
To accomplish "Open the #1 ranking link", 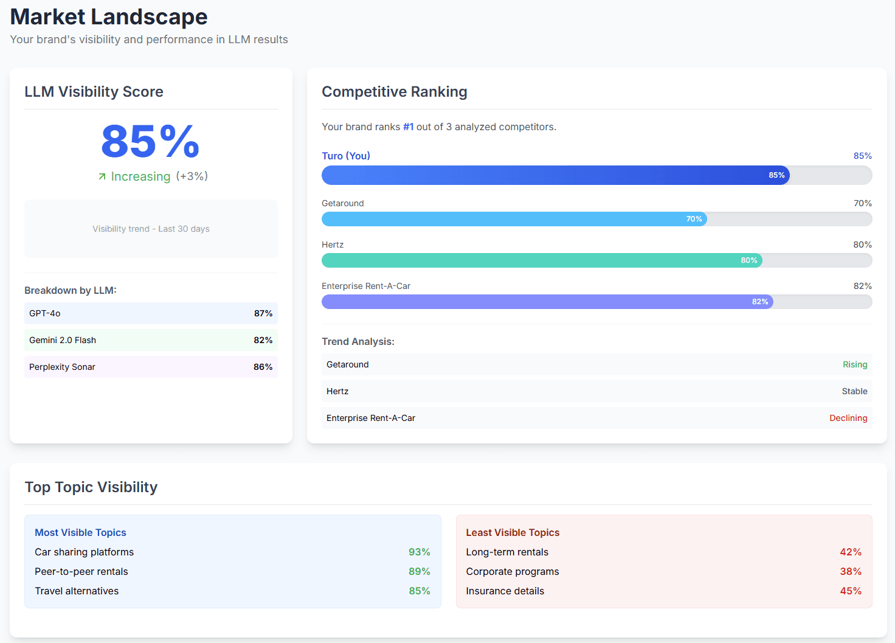I will click(408, 127).
